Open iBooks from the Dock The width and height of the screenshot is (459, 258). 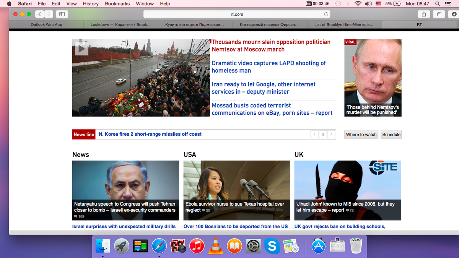pyautogui.click(x=234, y=246)
